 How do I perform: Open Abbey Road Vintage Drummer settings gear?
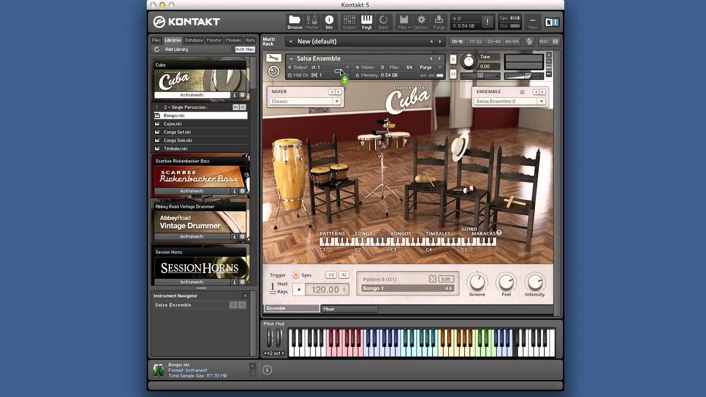pos(242,237)
